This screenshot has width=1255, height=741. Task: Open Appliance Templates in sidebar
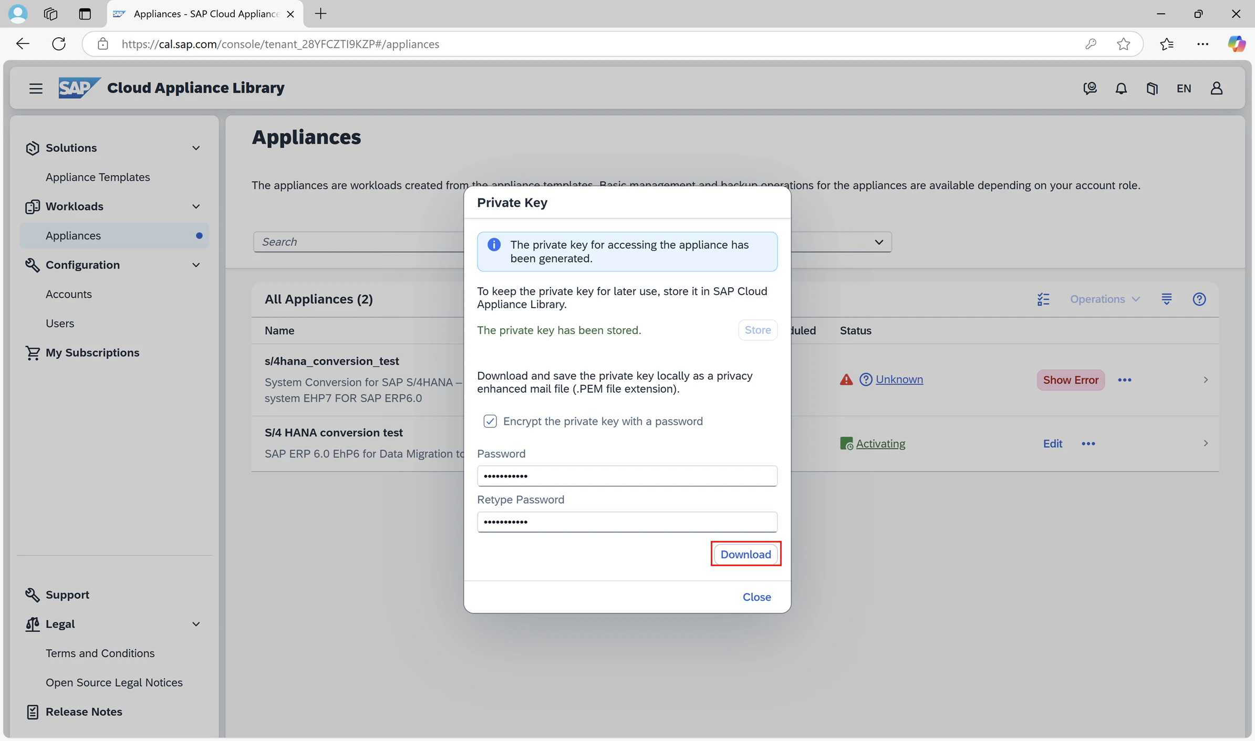pyautogui.click(x=98, y=177)
